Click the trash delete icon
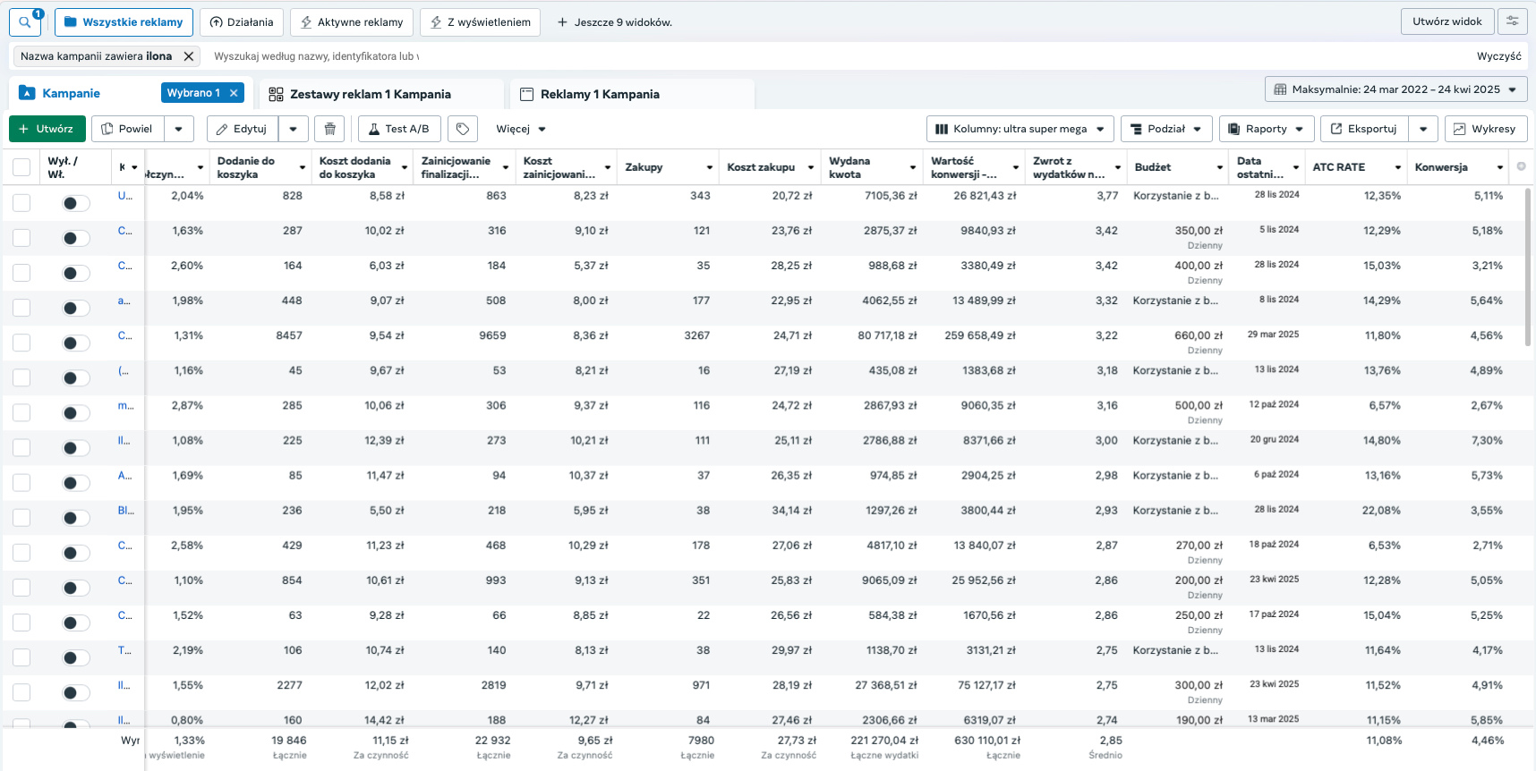The image size is (1536, 771). tap(329, 129)
